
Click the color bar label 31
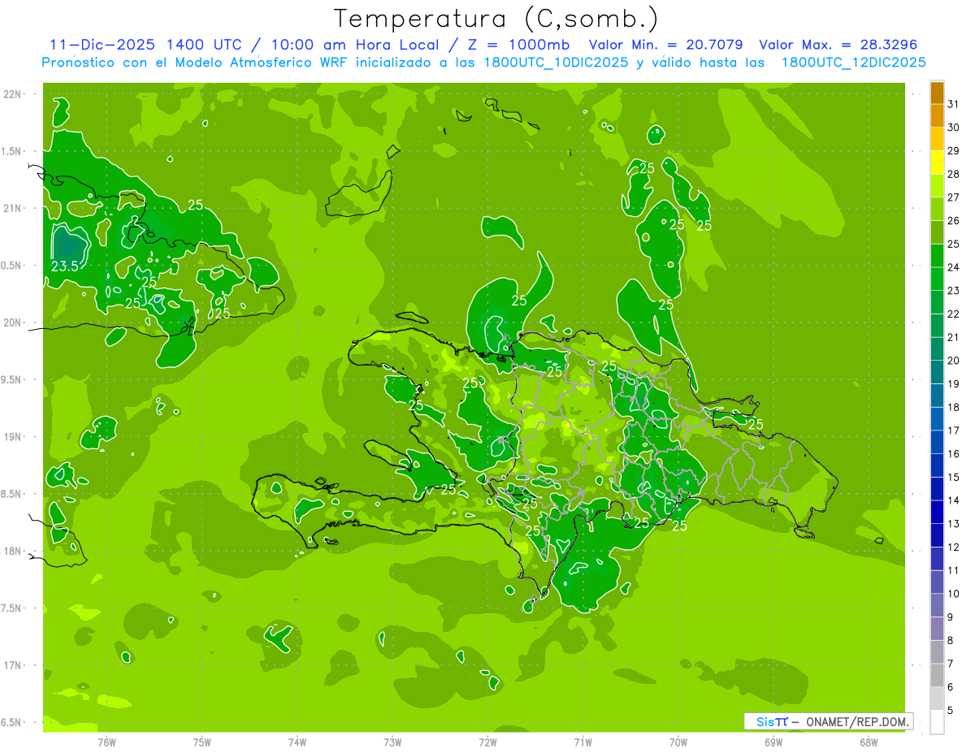(953, 104)
